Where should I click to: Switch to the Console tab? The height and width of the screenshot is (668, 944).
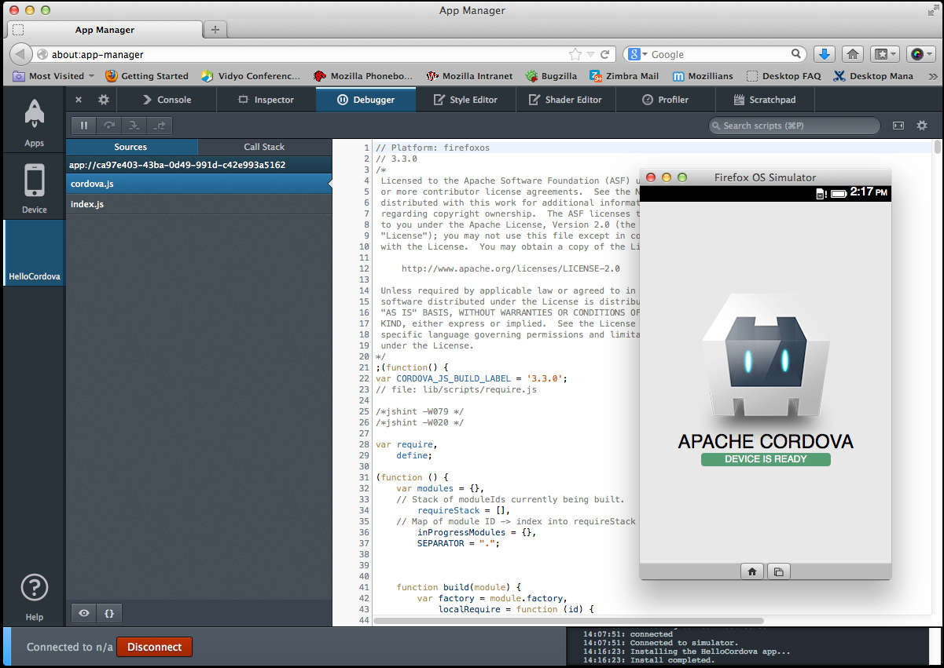click(167, 100)
